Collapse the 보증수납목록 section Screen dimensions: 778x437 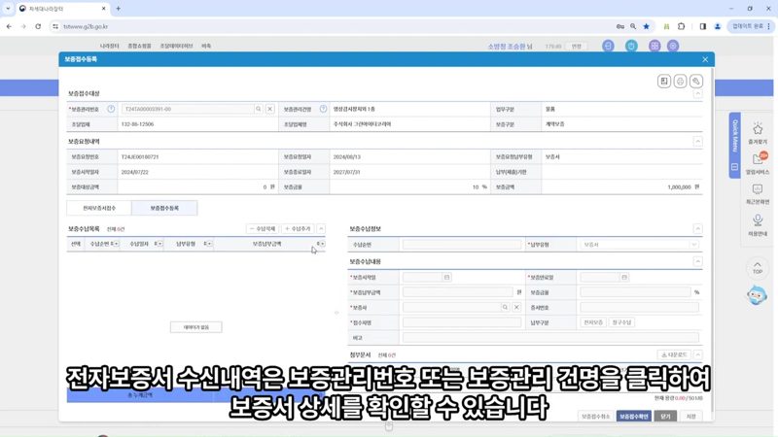pos(321,229)
